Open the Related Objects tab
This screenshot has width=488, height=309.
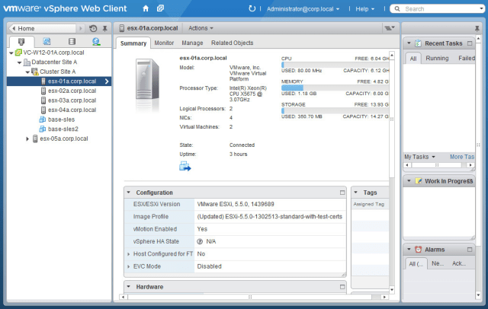coord(233,43)
